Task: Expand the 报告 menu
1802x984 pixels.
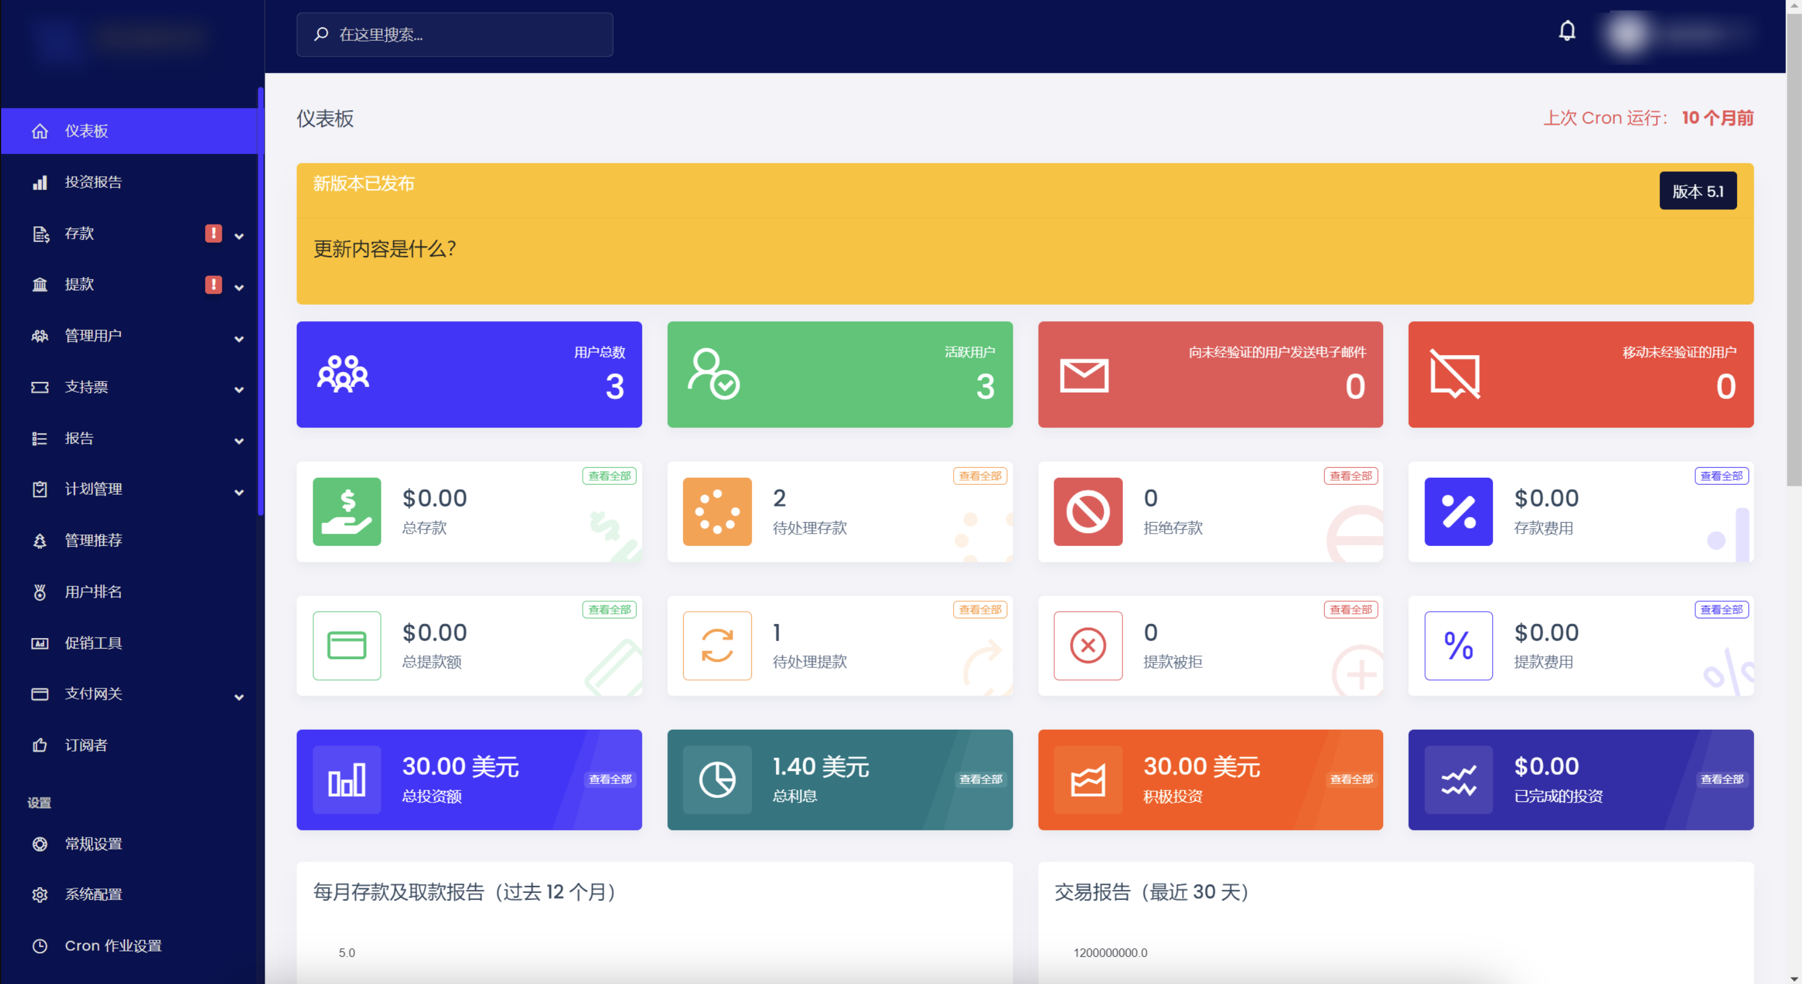Action: pos(239,440)
